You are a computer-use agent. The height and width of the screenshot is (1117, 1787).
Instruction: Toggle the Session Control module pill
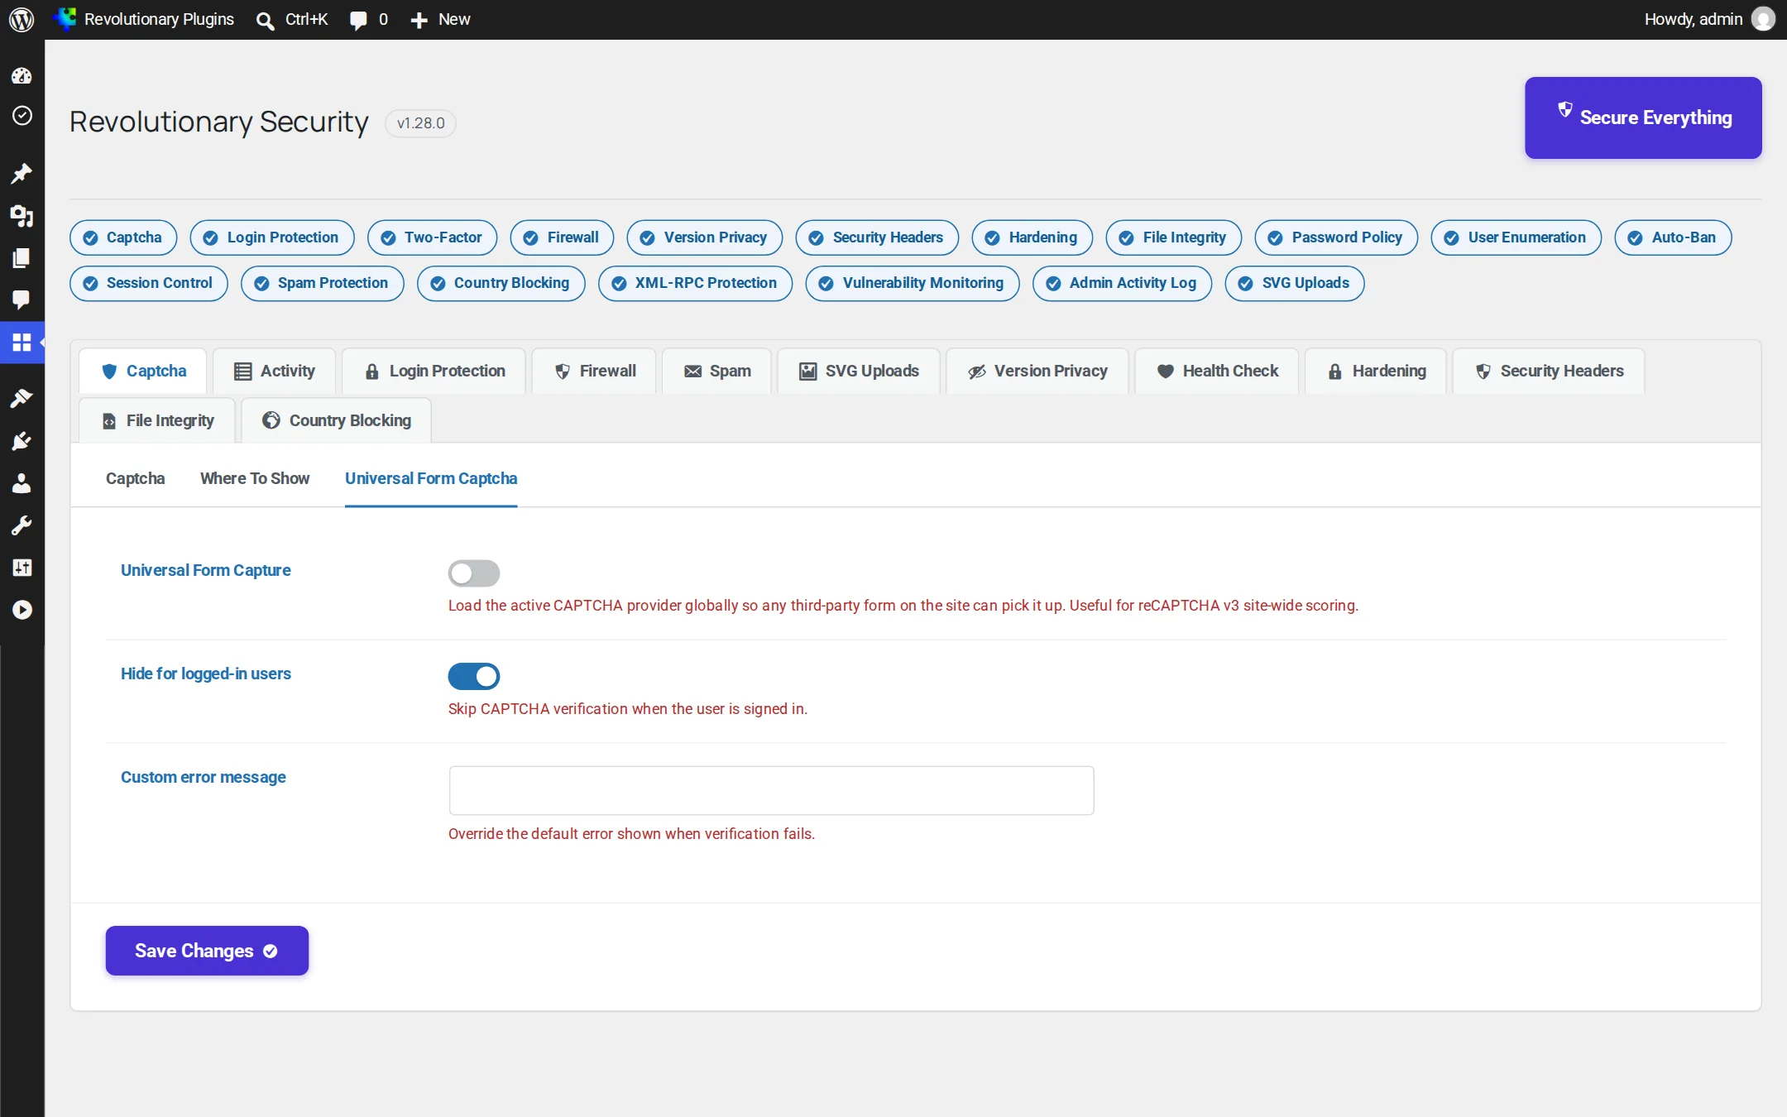(149, 283)
